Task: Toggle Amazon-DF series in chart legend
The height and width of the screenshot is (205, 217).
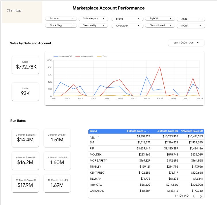Action: click(62, 56)
